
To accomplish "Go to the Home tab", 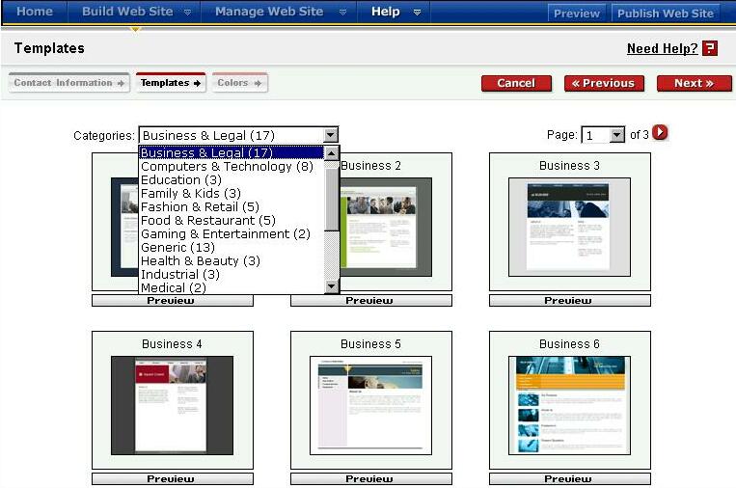I will [35, 13].
